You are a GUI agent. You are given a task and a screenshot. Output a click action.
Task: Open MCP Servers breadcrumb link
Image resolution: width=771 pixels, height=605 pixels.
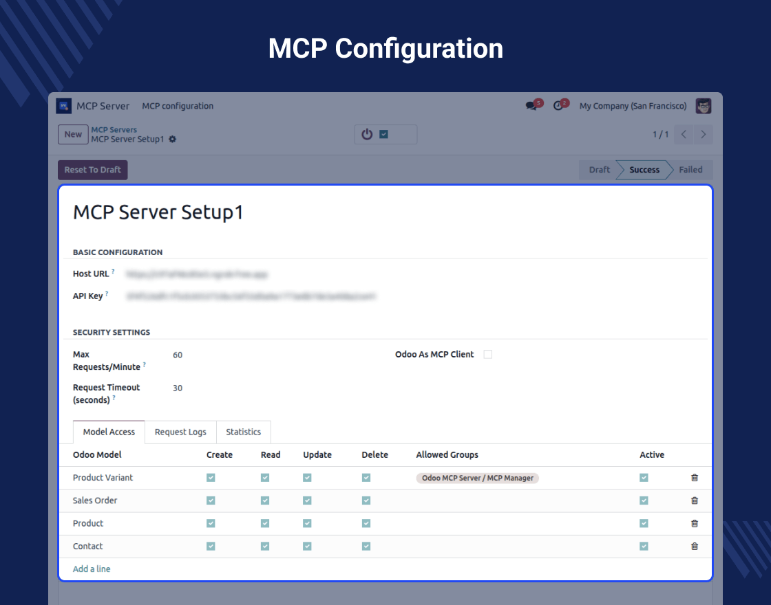pos(114,130)
